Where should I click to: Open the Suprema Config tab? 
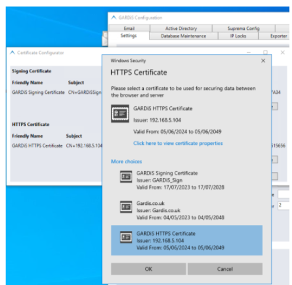[243, 28]
